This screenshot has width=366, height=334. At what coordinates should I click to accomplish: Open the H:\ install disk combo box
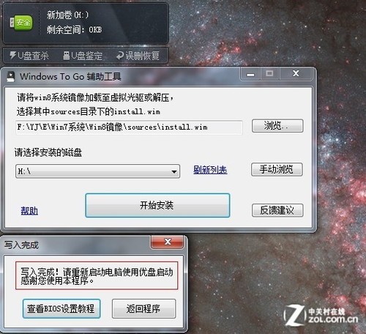click(97, 171)
